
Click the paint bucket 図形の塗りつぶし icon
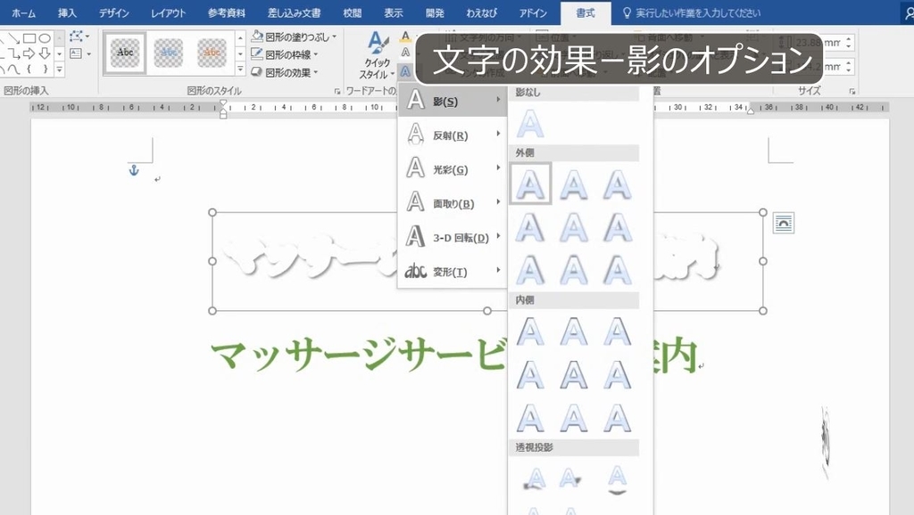click(257, 36)
